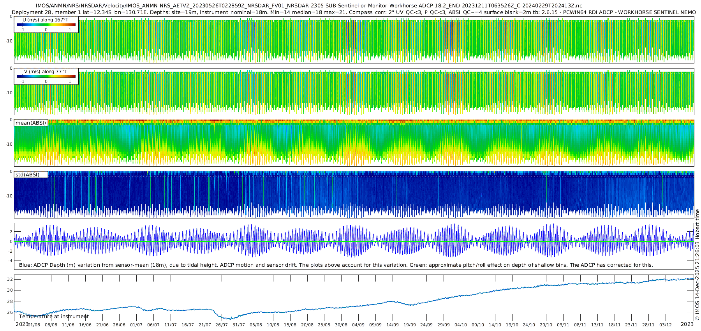Click the 03/12 date tick label
Viewport: 701px width, 331px height.
666,325
